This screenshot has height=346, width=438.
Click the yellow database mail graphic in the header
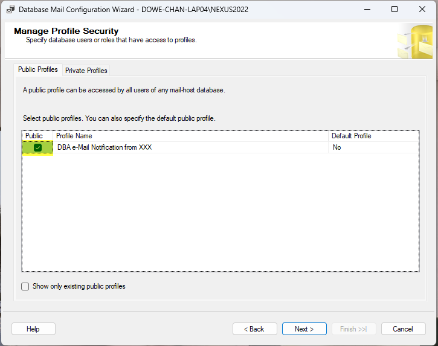(414, 41)
